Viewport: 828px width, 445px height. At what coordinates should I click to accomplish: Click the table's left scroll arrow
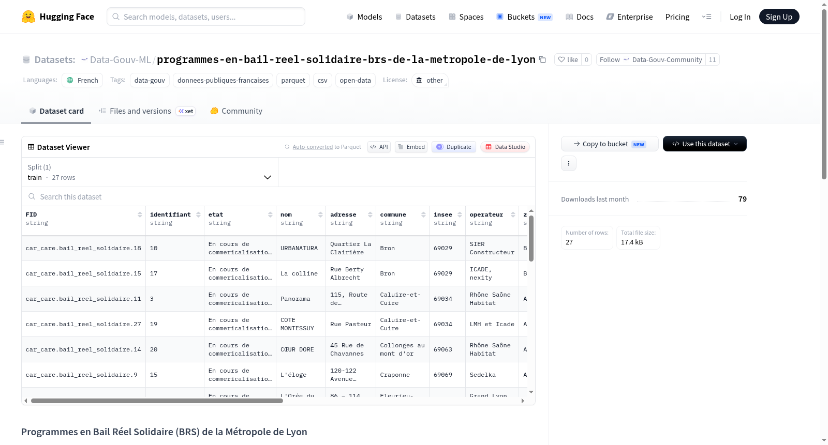coord(26,401)
